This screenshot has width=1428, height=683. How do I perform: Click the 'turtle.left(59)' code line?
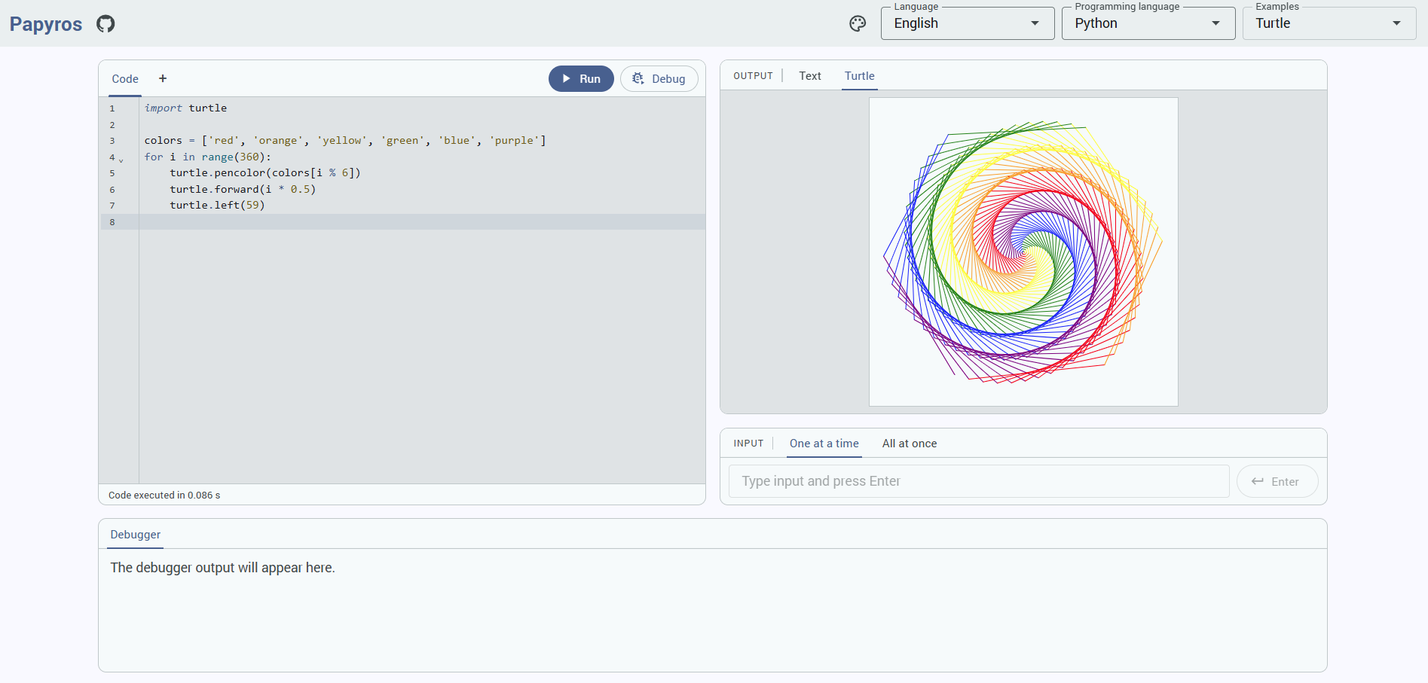tap(217, 206)
